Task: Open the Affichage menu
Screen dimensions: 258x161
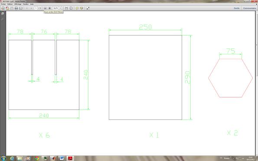Action: 18,4
